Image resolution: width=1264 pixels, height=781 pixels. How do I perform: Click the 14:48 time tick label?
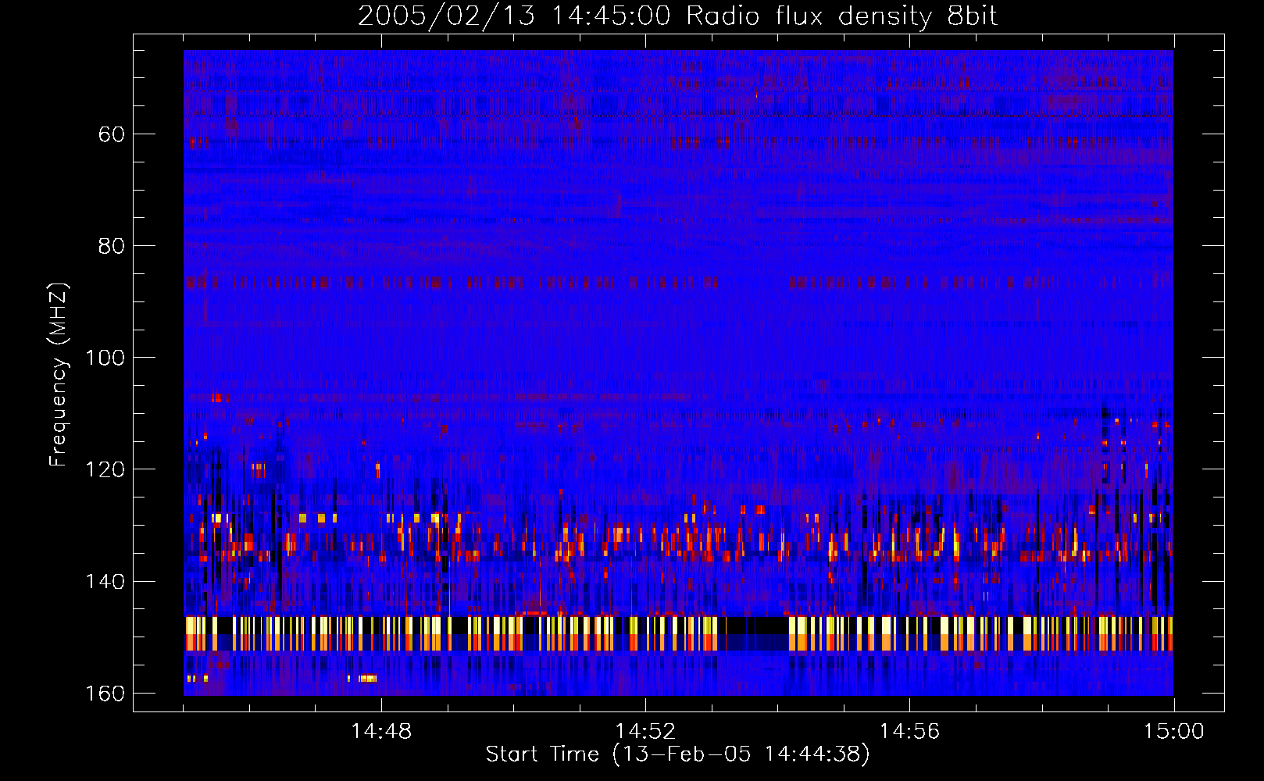click(381, 732)
